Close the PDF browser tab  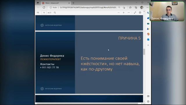(x=69, y=3)
